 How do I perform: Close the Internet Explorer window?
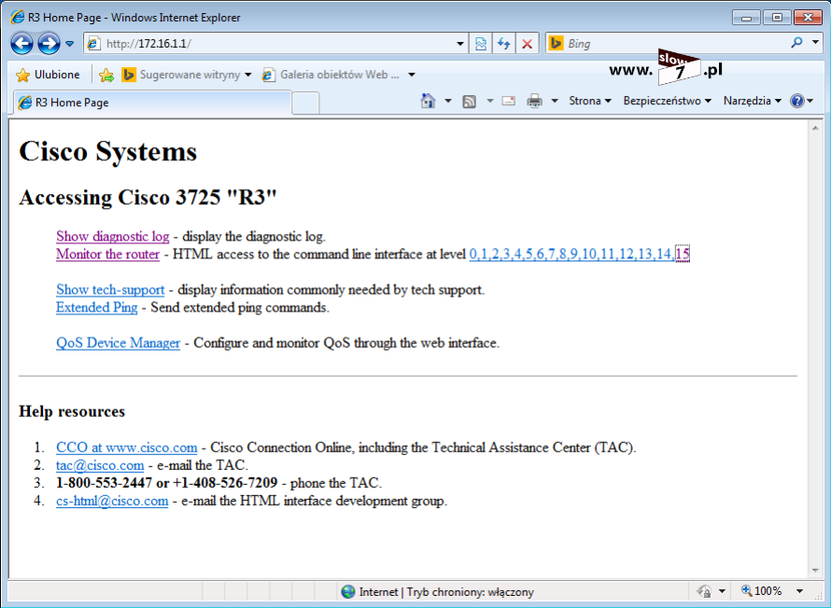point(808,18)
